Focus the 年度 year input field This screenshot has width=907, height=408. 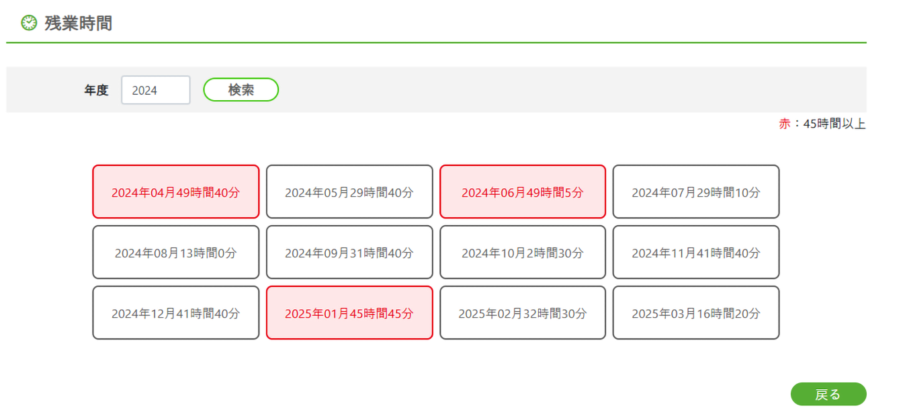[156, 90]
